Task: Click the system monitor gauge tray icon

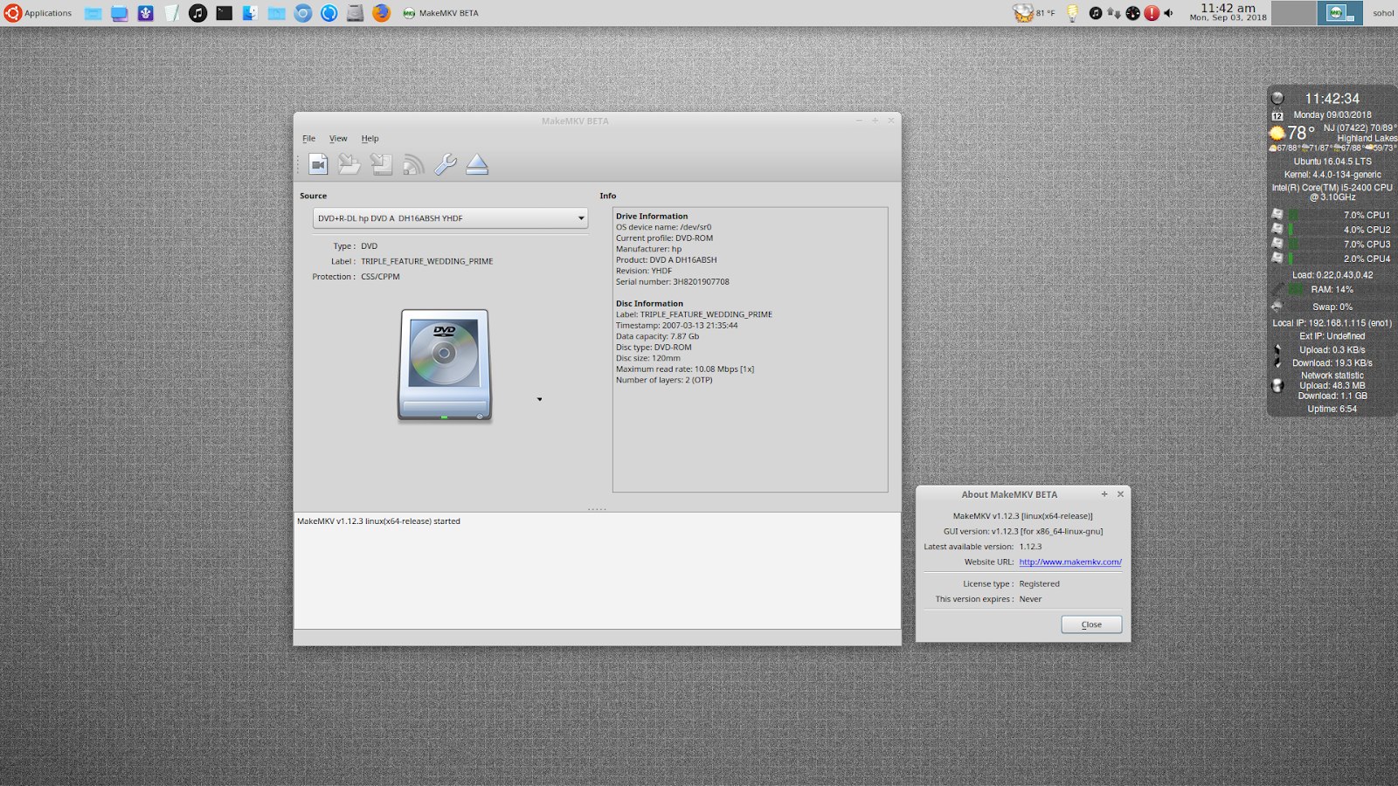Action: point(1132,13)
